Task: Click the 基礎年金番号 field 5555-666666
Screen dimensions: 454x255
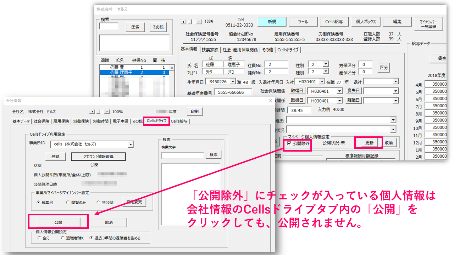Action: 233,92
